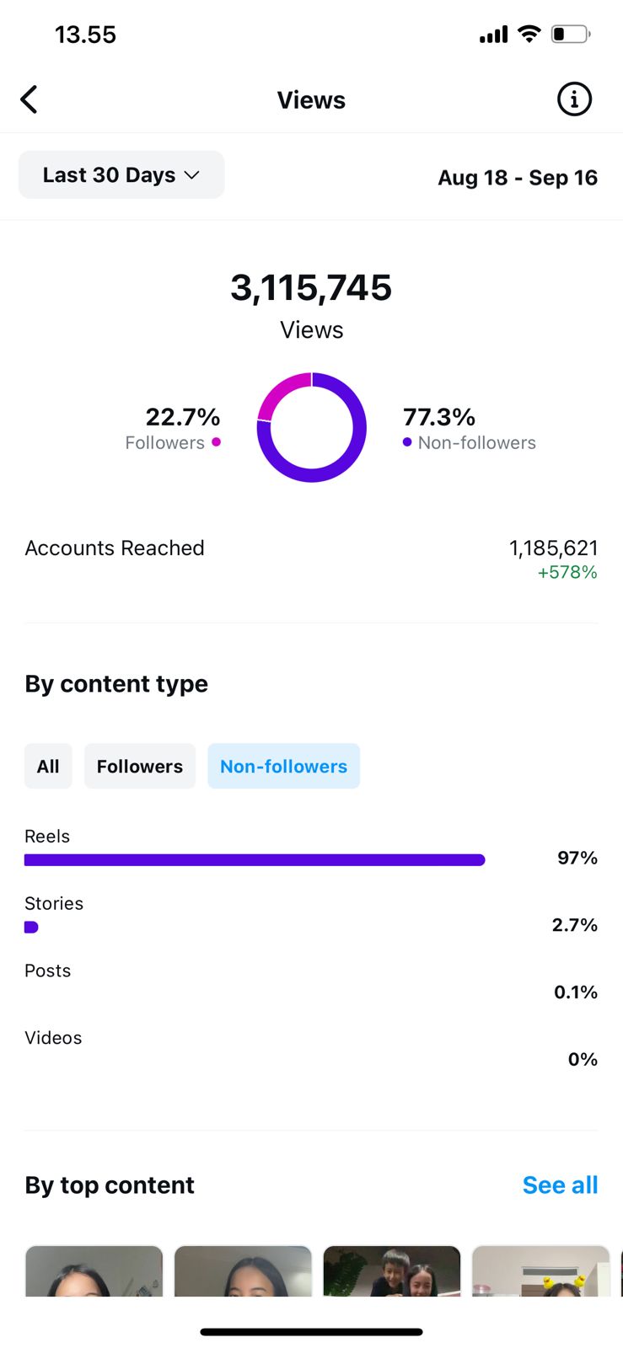Image resolution: width=623 pixels, height=1348 pixels.
Task: Open the third top content thumbnail
Action: [392, 1272]
